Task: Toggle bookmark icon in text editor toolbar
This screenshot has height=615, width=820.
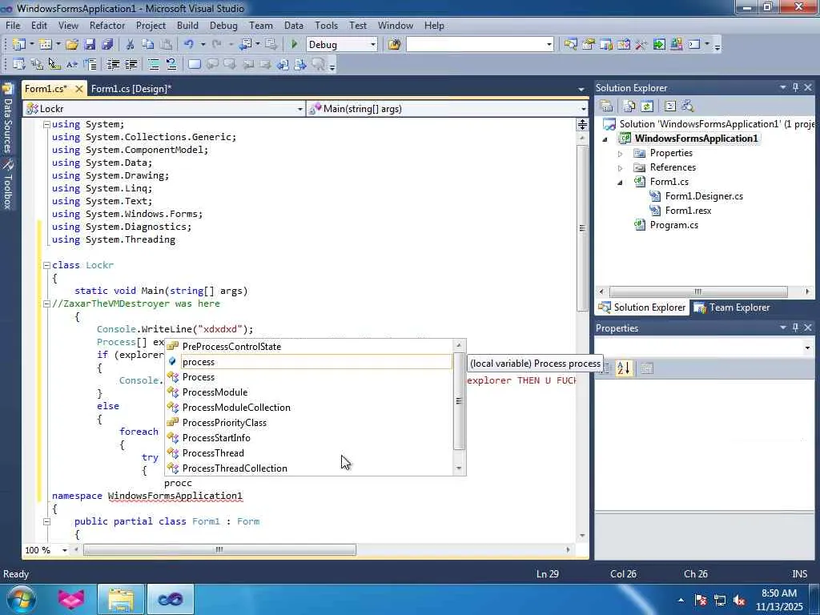Action: pyautogui.click(x=194, y=64)
